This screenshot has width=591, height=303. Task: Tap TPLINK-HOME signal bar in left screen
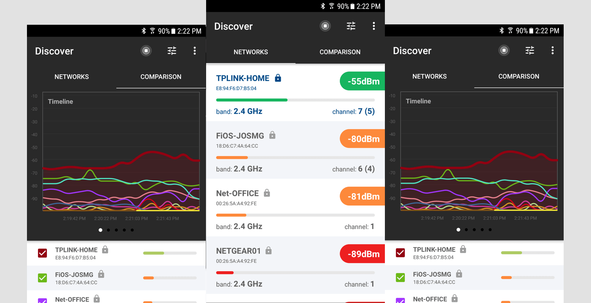(170, 253)
